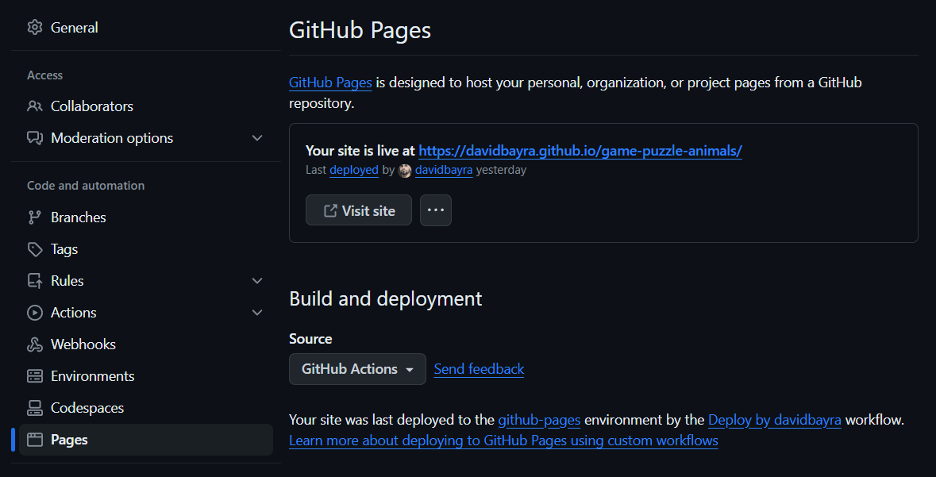The height and width of the screenshot is (477, 936).
Task: Click the Collaborators people icon
Action: click(35, 106)
